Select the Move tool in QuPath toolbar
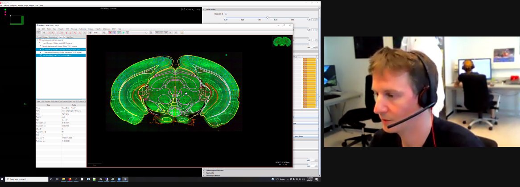Viewport: 520px width, 187px height. click(x=44, y=33)
